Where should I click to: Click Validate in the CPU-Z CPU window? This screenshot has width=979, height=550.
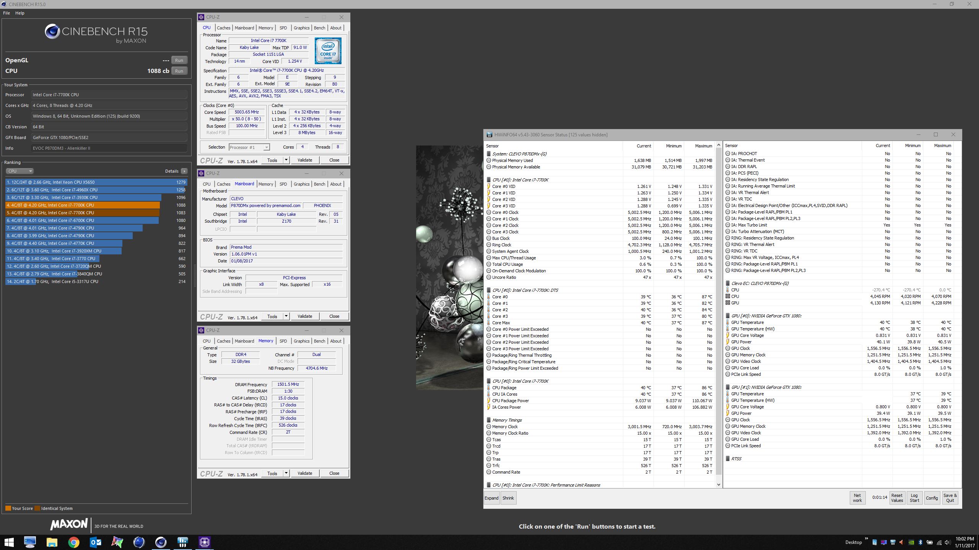305,160
